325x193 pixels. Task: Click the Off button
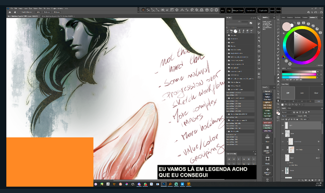[288, 93]
